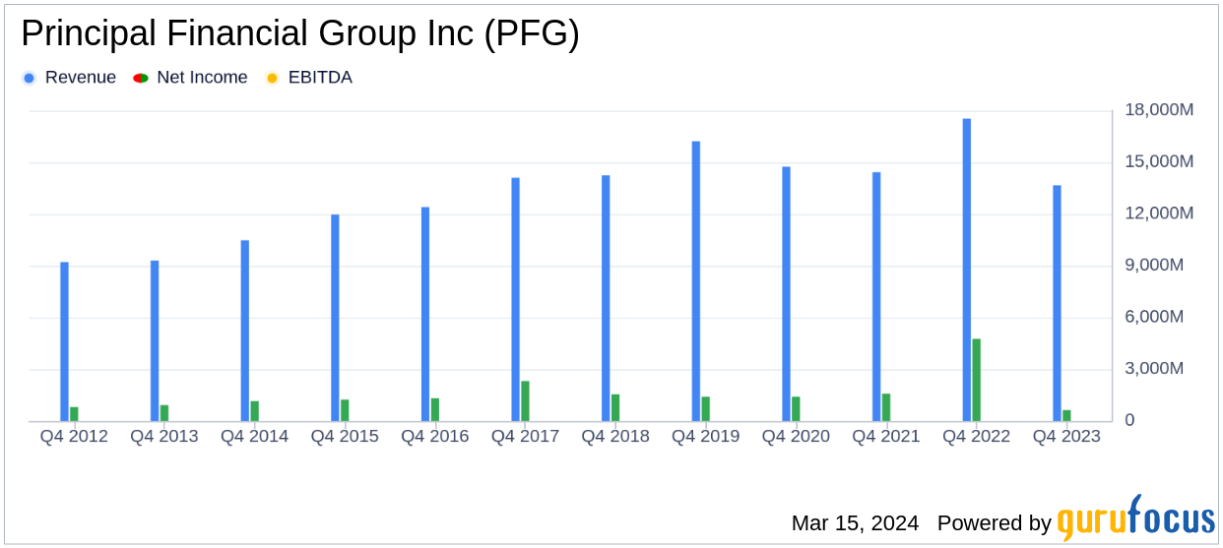Click the 18,000M y-axis value
Screen dimensions: 1223x548
tap(1159, 110)
